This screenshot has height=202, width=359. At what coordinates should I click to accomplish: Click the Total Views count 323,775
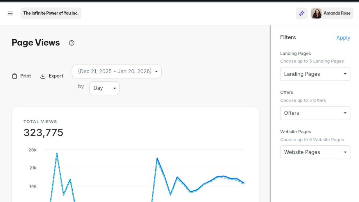point(43,133)
